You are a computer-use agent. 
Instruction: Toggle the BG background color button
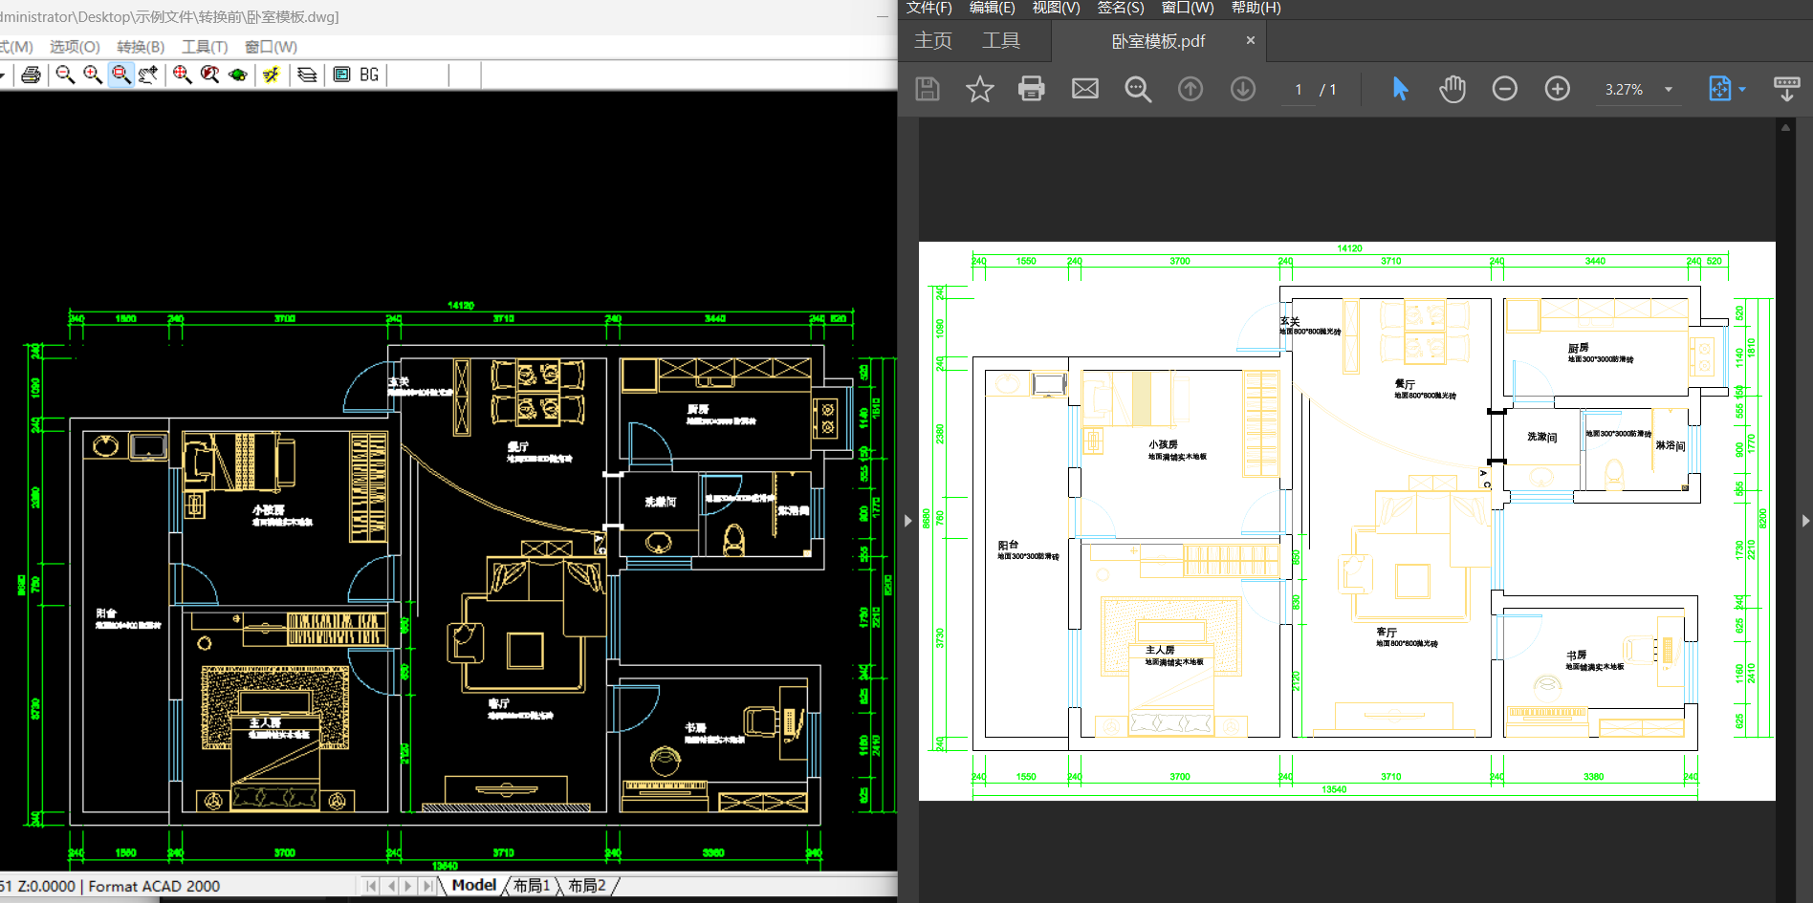click(x=369, y=75)
